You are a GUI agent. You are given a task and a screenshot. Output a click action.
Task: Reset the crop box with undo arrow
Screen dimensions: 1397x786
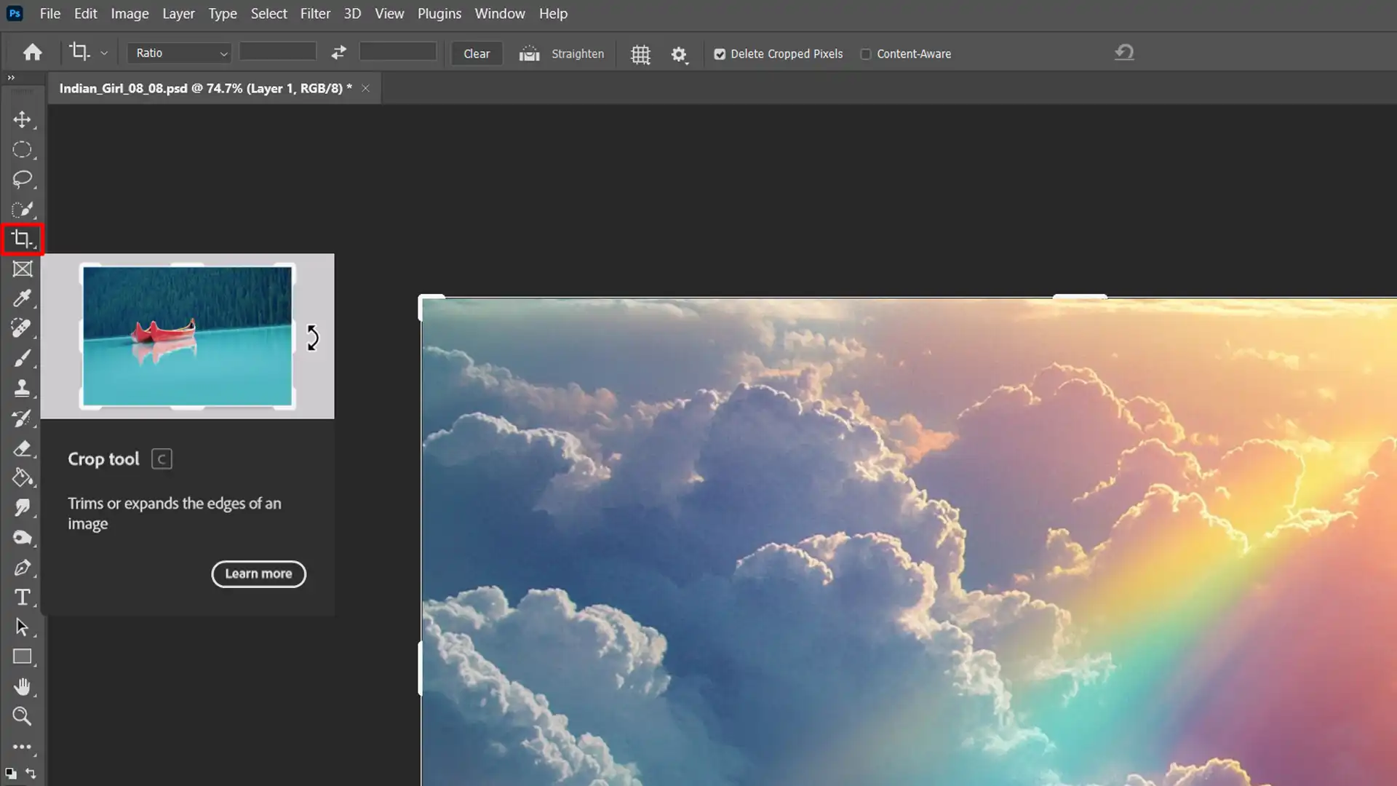[x=1124, y=52]
